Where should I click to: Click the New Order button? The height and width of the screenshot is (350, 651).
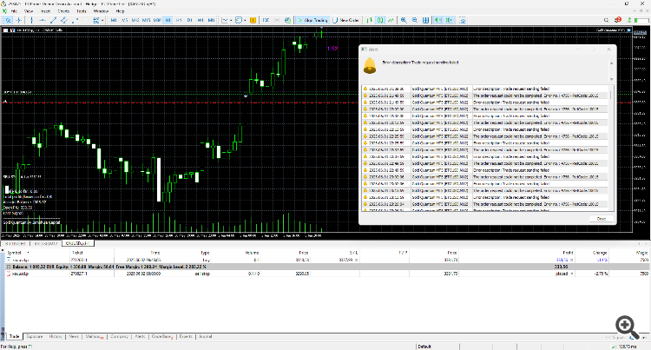click(x=345, y=20)
